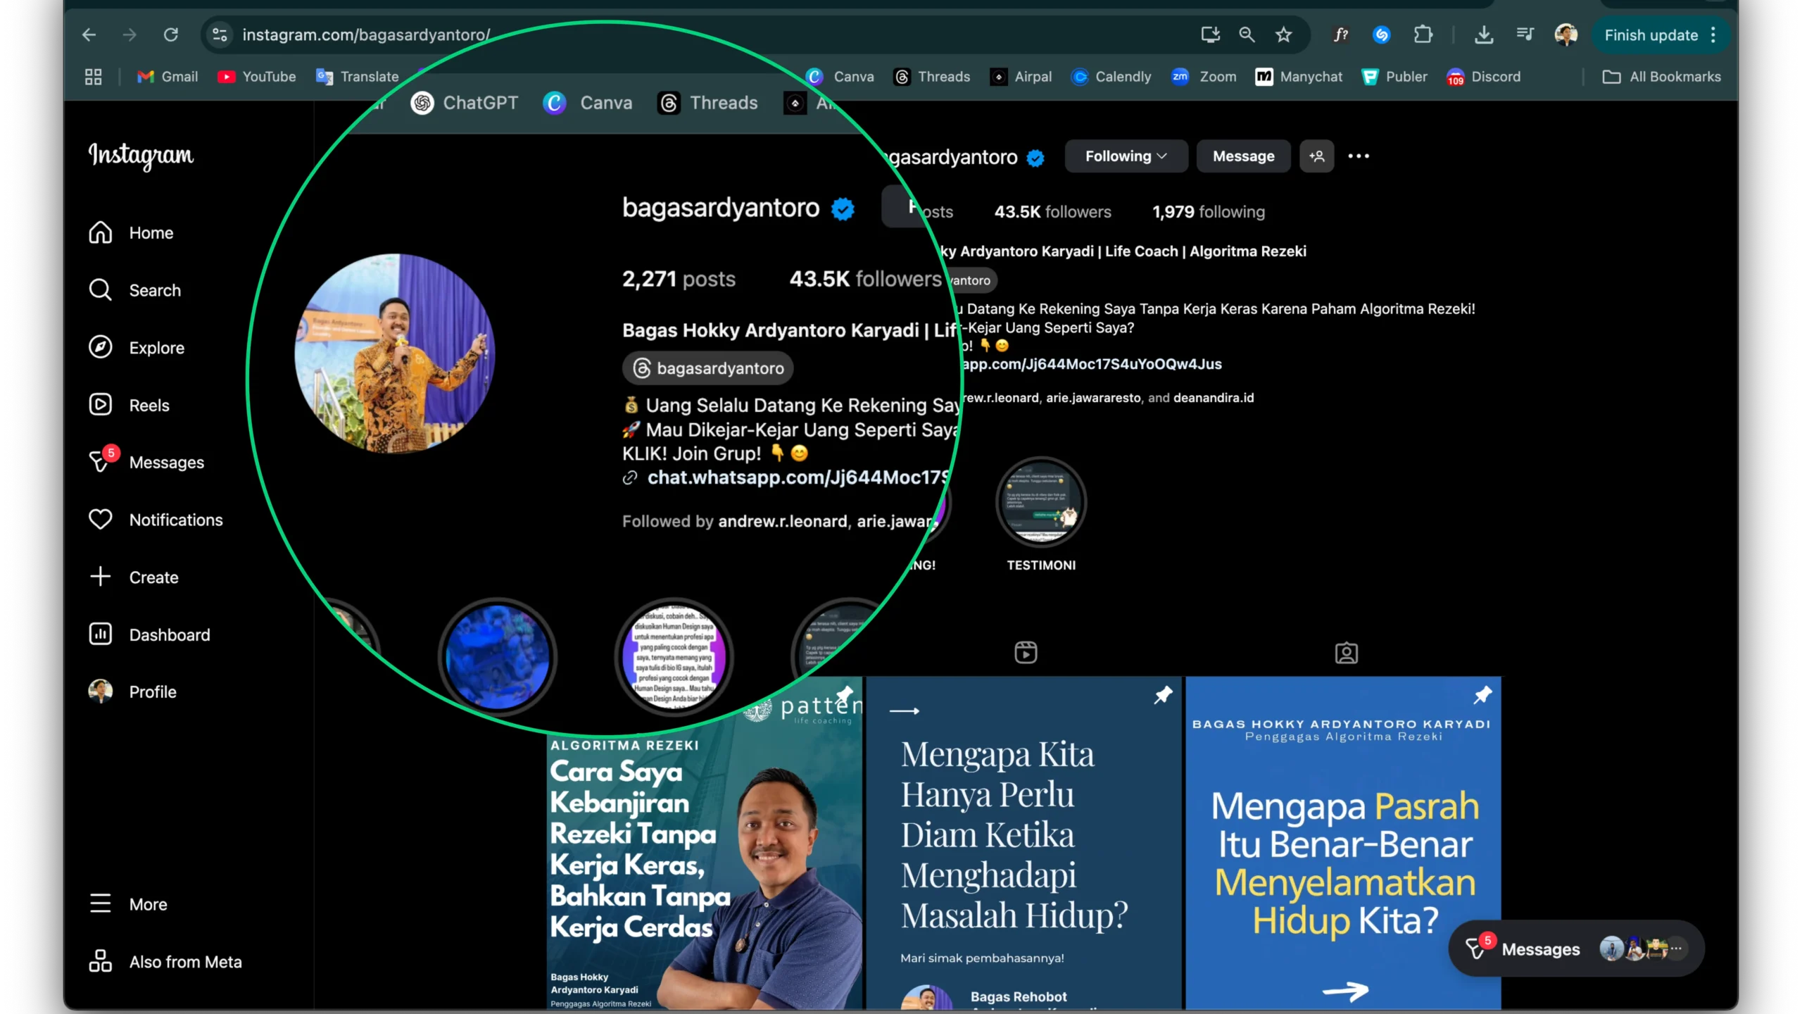The height and width of the screenshot is (1014, 1802).
Task: Click the Instagram logo
Action: [141, 155]
